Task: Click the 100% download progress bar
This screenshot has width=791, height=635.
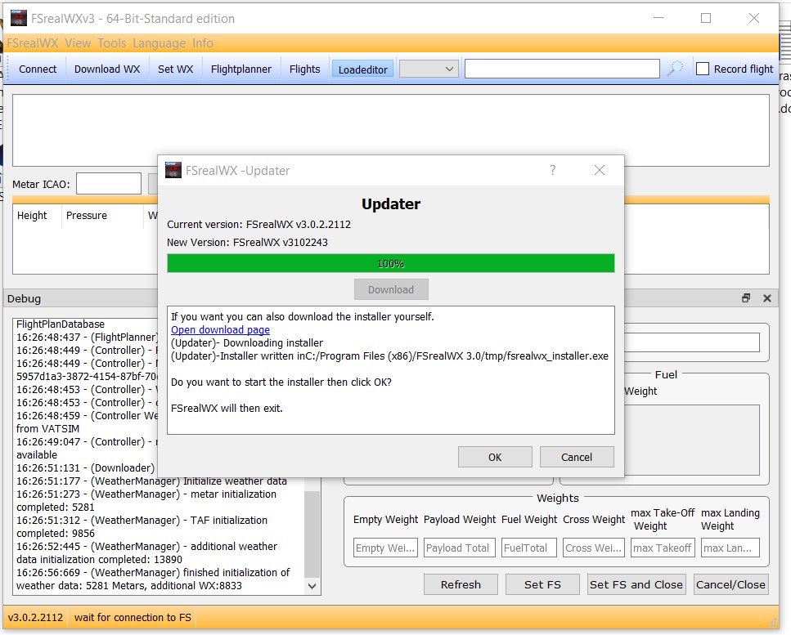Action: 391,263
